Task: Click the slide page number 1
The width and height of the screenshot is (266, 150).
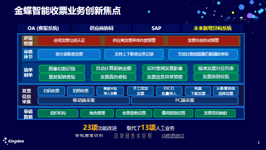Action: [259, 143]
